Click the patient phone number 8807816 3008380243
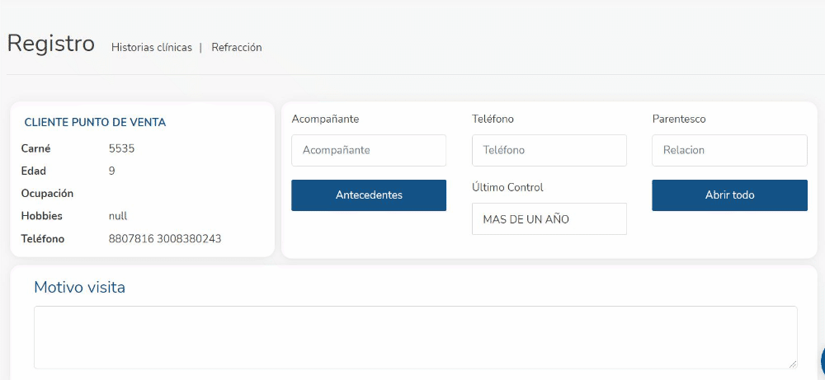Viewport: 825px width, 380px height. (165, 239)
